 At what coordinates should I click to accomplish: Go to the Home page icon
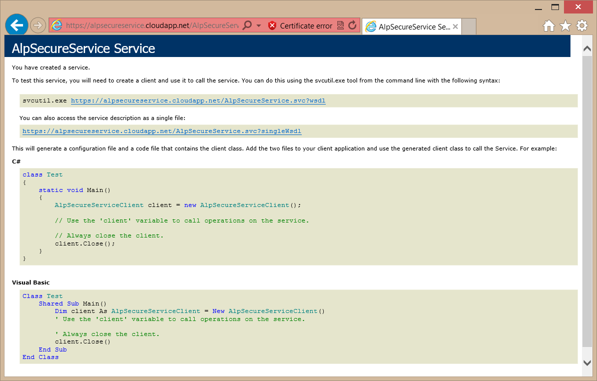[x=549, y=26]
